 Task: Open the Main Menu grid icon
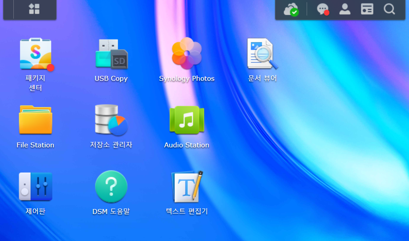34,9
